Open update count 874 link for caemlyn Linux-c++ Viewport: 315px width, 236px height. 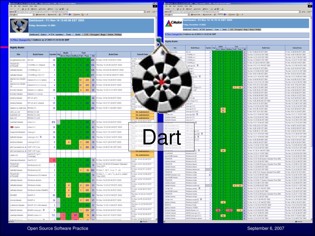pos(53,122)
